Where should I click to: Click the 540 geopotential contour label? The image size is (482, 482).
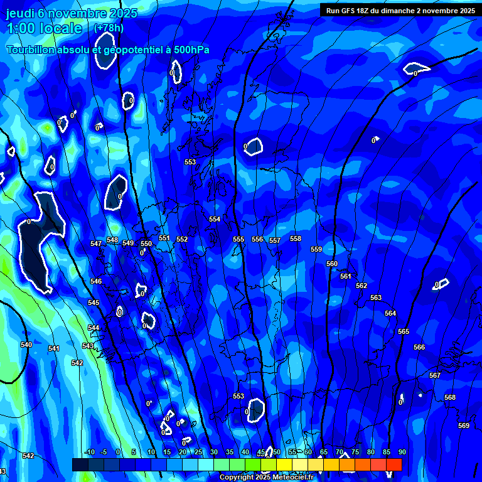pos(26,345)
